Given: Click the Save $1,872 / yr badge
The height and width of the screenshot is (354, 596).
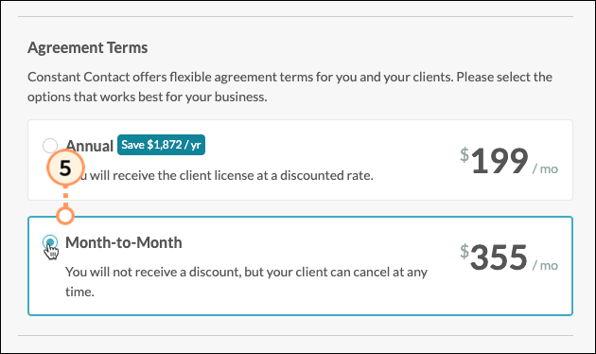Looking at the screenshot, I should (x=161, y=145).
